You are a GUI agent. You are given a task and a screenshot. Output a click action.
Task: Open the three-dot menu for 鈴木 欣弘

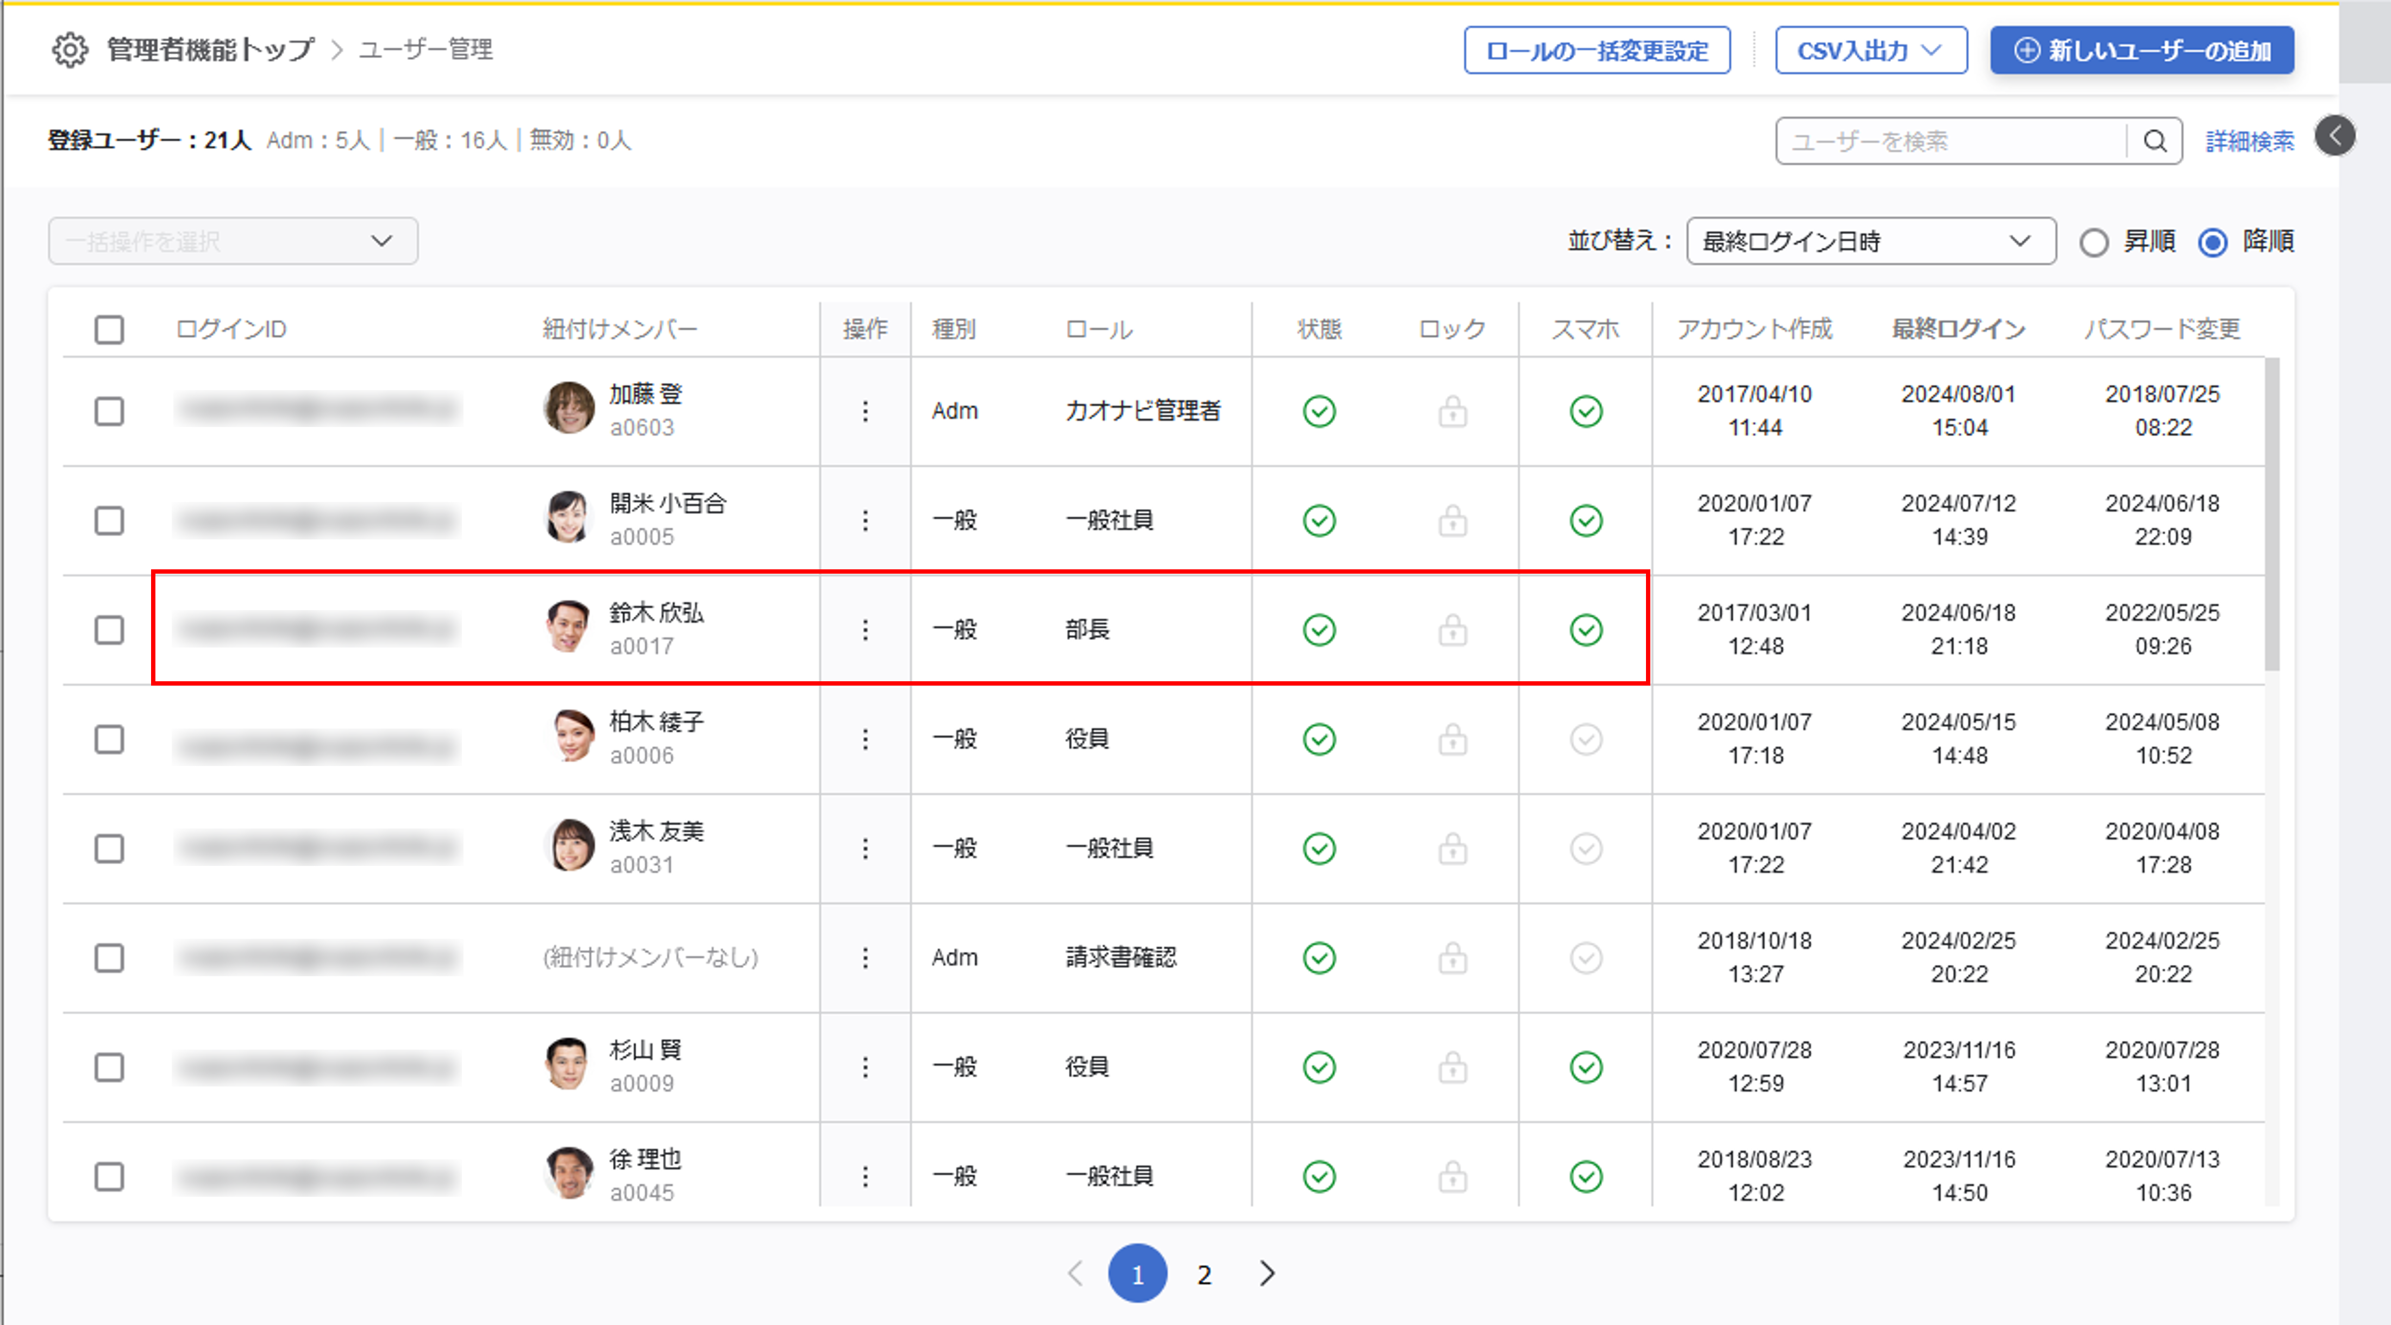tap(865, 630)
